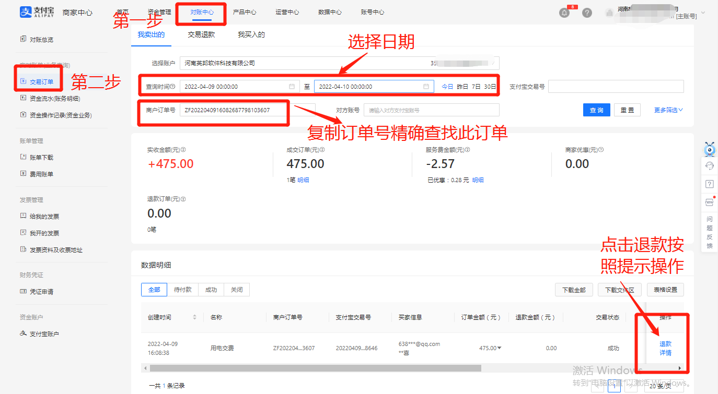Viewport: 718px width, 394px height.
Task: Expand the 选择账户 dropdown
Action: [x=339, y=63]
